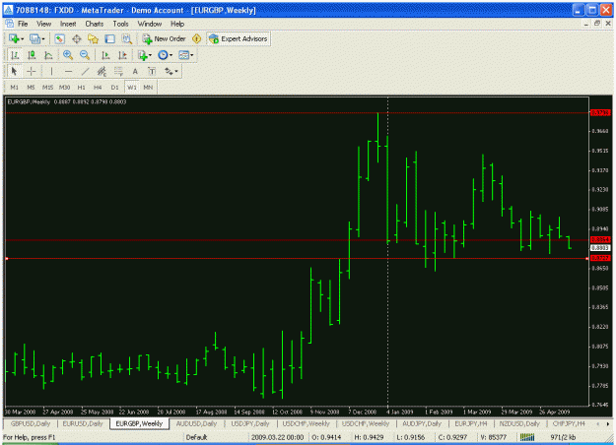Zoom in on the chart
This screenshot has height=445, width=616.
pos(68,55)
